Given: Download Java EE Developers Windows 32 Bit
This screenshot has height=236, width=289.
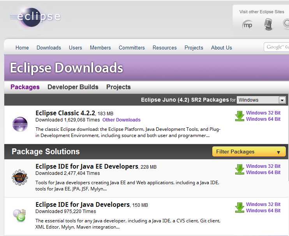Looking at the screenshot, I should (263, 166).
